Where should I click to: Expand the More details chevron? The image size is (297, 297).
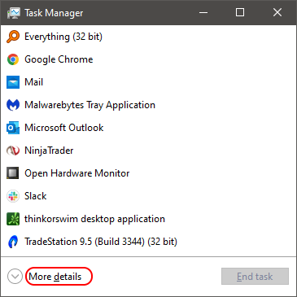coord(15,277)
